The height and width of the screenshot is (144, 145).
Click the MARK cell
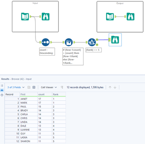coord(29,103)
